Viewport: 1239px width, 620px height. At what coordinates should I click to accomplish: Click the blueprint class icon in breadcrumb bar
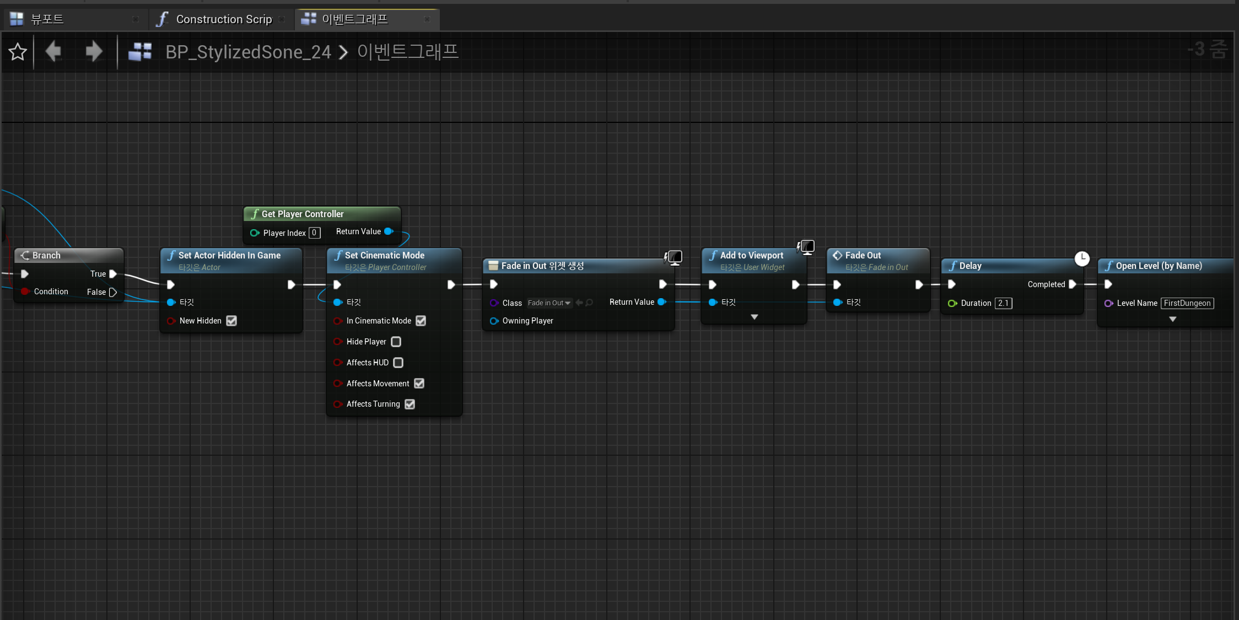pos(139,52)
